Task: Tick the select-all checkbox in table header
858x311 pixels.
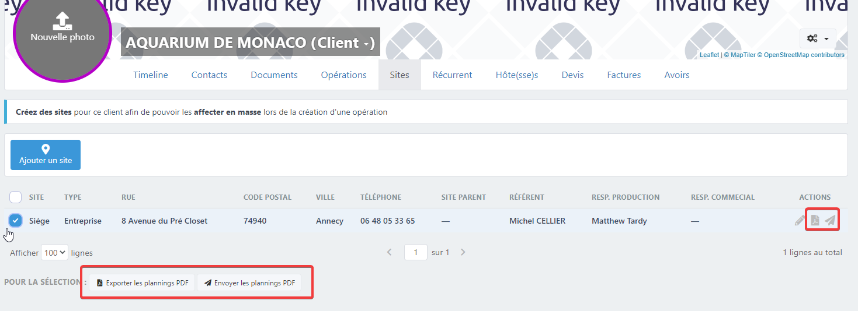Action: tap(16, 197)
